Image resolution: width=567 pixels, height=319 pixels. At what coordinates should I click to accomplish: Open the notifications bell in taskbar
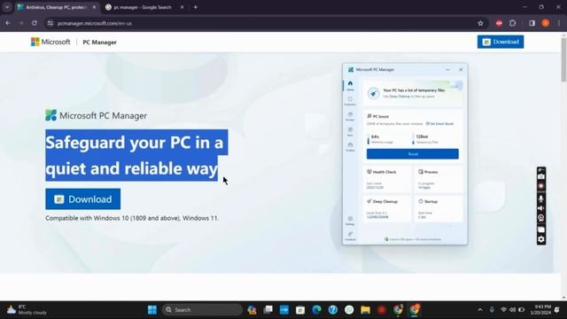click(557, 309)
